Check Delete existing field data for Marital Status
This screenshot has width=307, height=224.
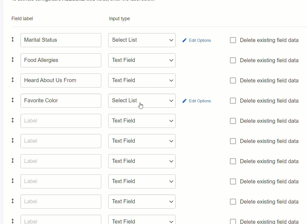tap(233, 40)
